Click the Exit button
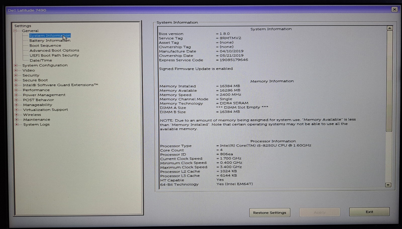This screenshot has width=402, height=229. [369, 212]
